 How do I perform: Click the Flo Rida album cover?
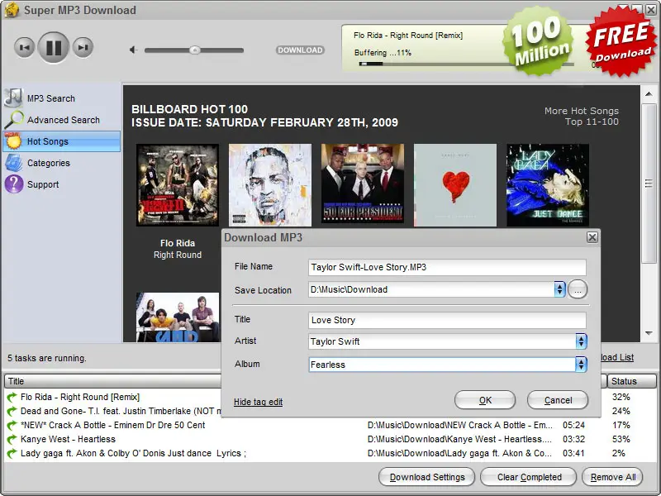pos(178,184)
